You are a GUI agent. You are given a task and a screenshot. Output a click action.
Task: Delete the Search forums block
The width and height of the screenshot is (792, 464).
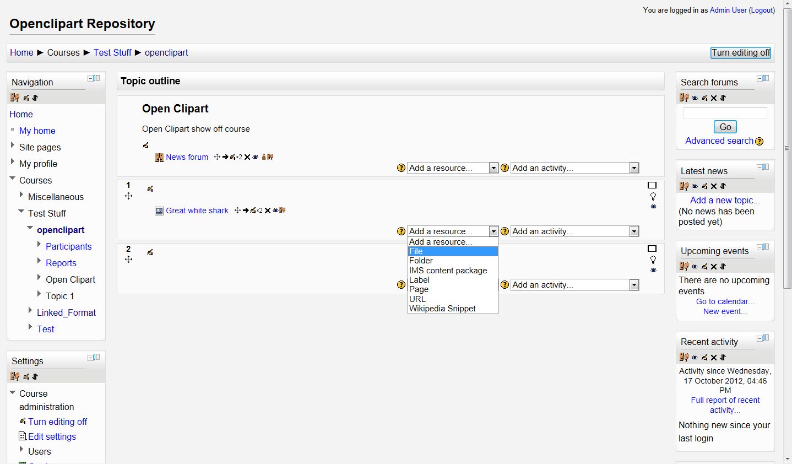714,98
